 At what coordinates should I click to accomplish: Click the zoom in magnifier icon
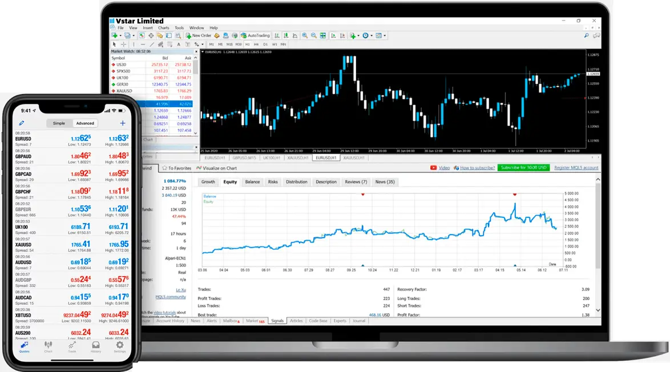click(x=305, y=35)
